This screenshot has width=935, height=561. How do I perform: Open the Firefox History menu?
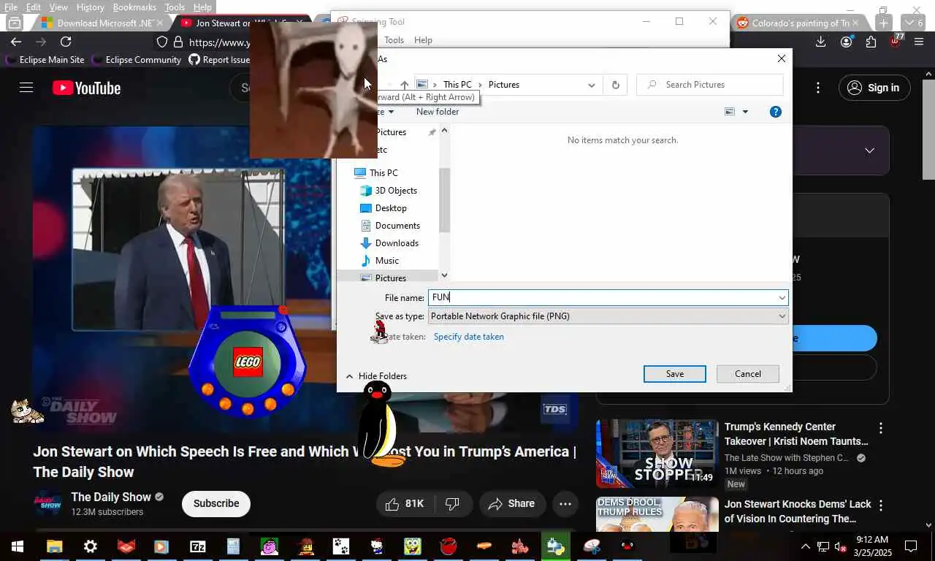[x=90, y=7]
